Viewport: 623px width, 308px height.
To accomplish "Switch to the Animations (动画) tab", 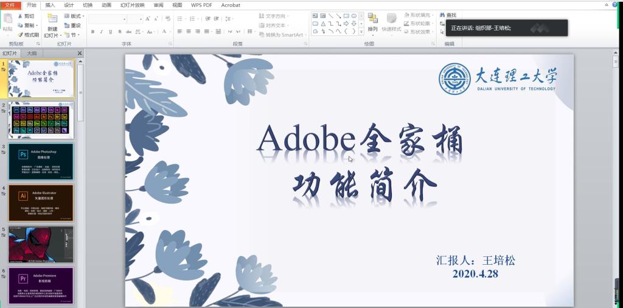I will coord(106,5).
